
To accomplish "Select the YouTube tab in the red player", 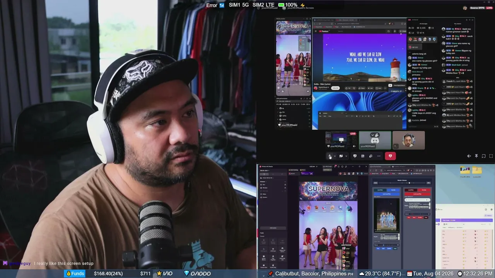I will pos(424,190).
